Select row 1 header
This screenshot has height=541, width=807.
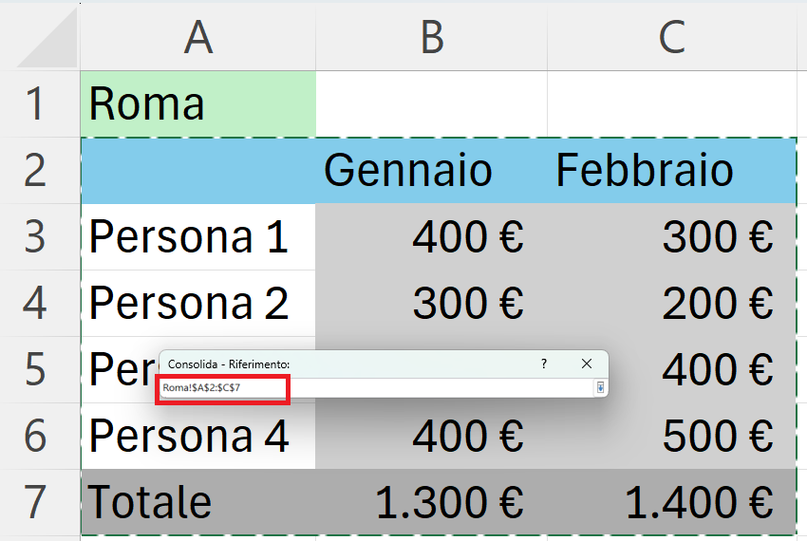(35, 104)
